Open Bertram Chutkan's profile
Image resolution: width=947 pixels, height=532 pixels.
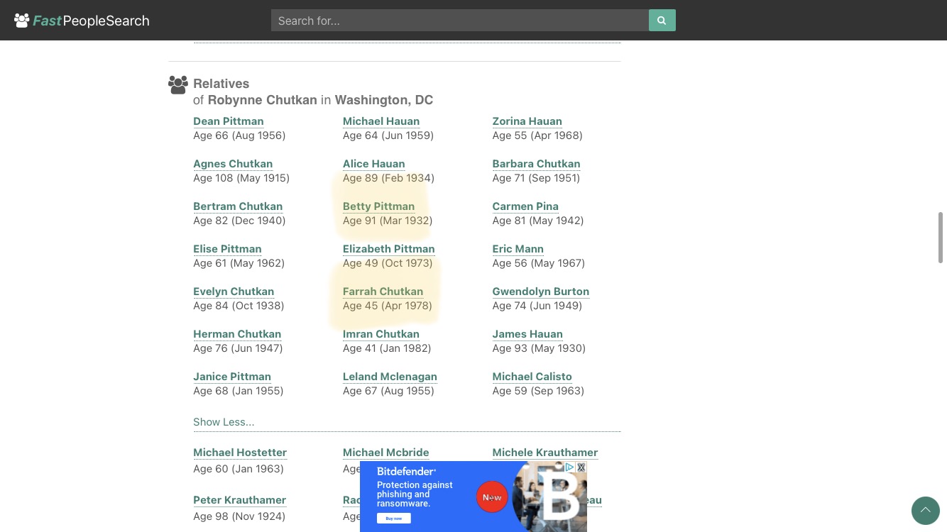[238, 206]
